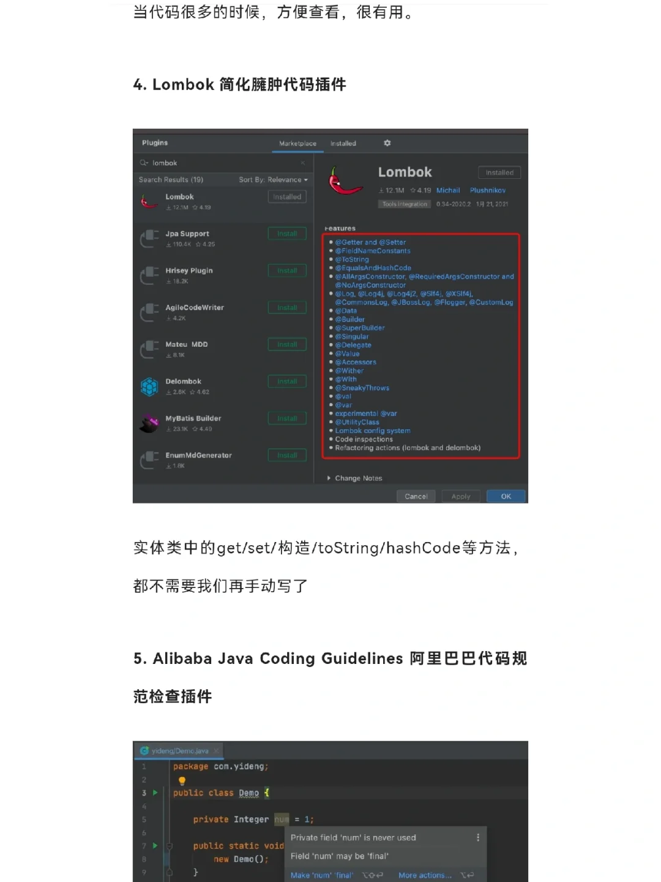This screenshot has height=882, width=661.
Task: Click the AgileCodeWriter plugin icon
Action: (150, 312)
